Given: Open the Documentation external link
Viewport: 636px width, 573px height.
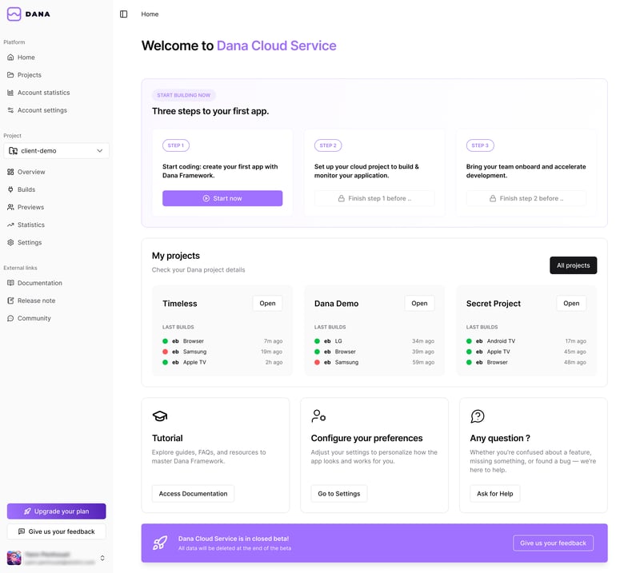Looking at the screenshot, I should (39, 283).
